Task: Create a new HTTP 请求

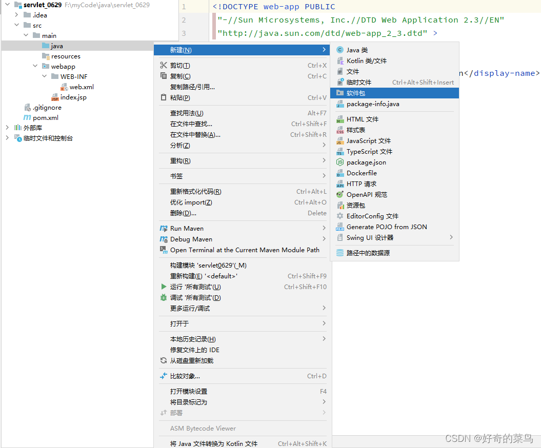Action: pyautogui.click(x=359, y=184)
